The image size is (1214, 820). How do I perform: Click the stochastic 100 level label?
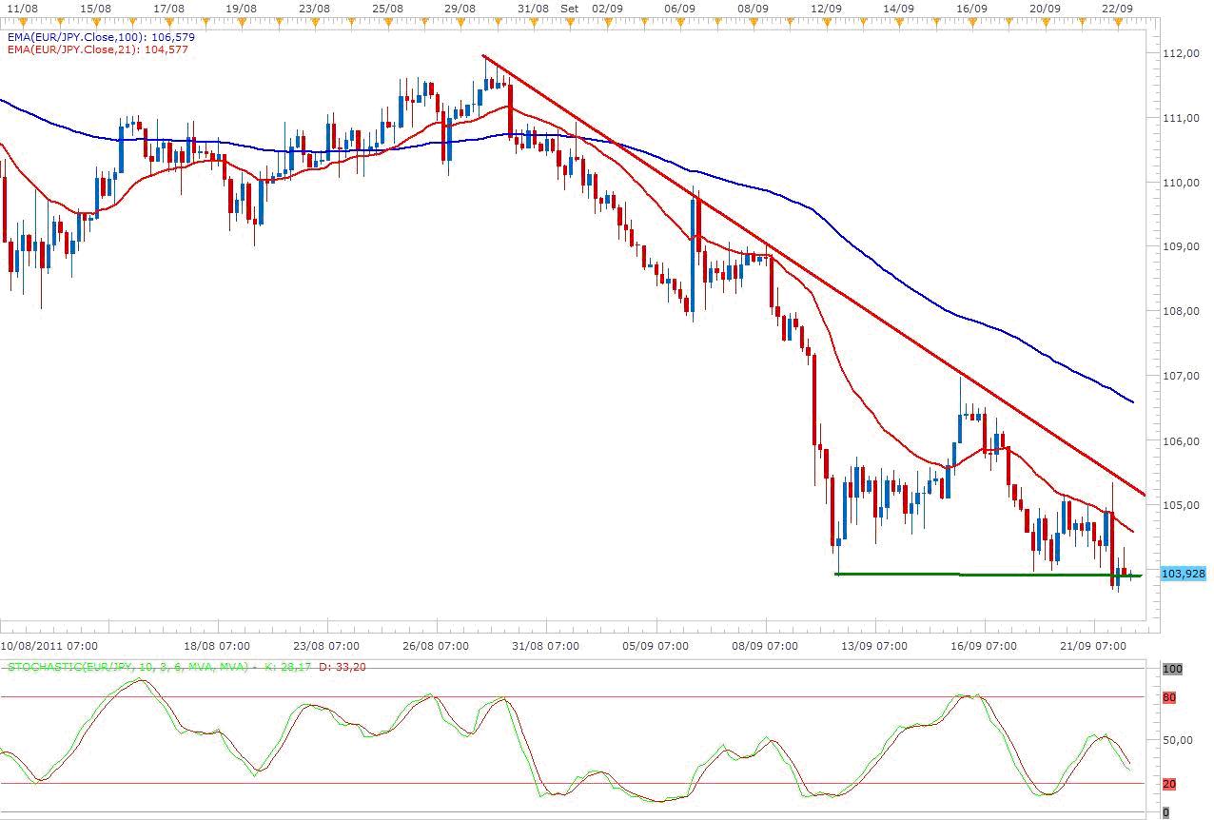[x=1172, y=670]
